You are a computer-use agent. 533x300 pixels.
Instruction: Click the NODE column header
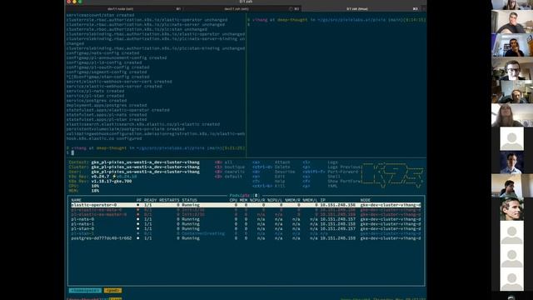click(366, 200)
